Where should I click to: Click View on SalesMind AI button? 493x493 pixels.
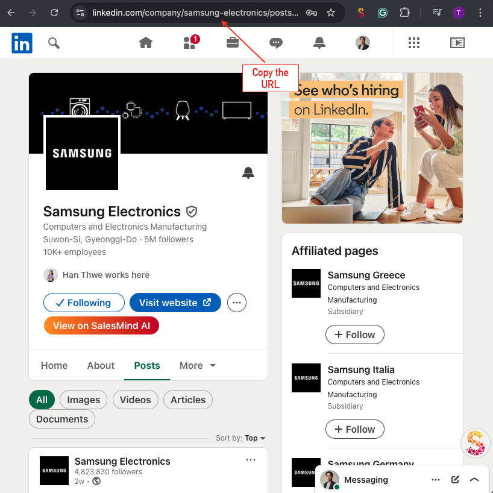(101, 325)
